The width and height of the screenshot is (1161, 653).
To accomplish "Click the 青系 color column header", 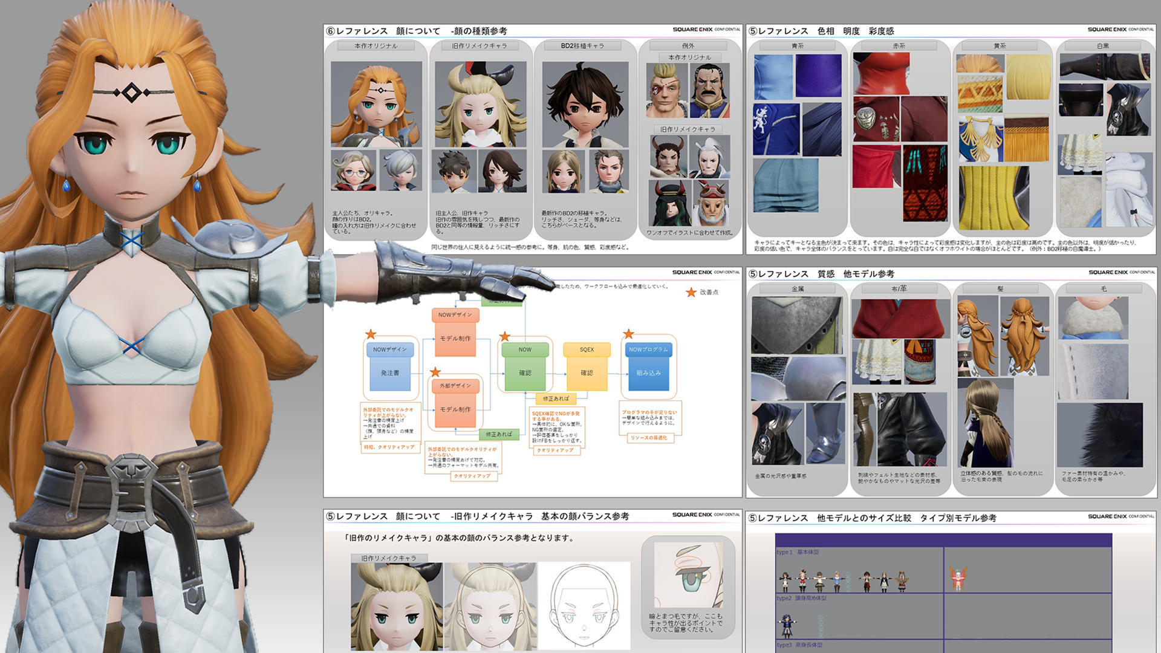I will [798, 46].
